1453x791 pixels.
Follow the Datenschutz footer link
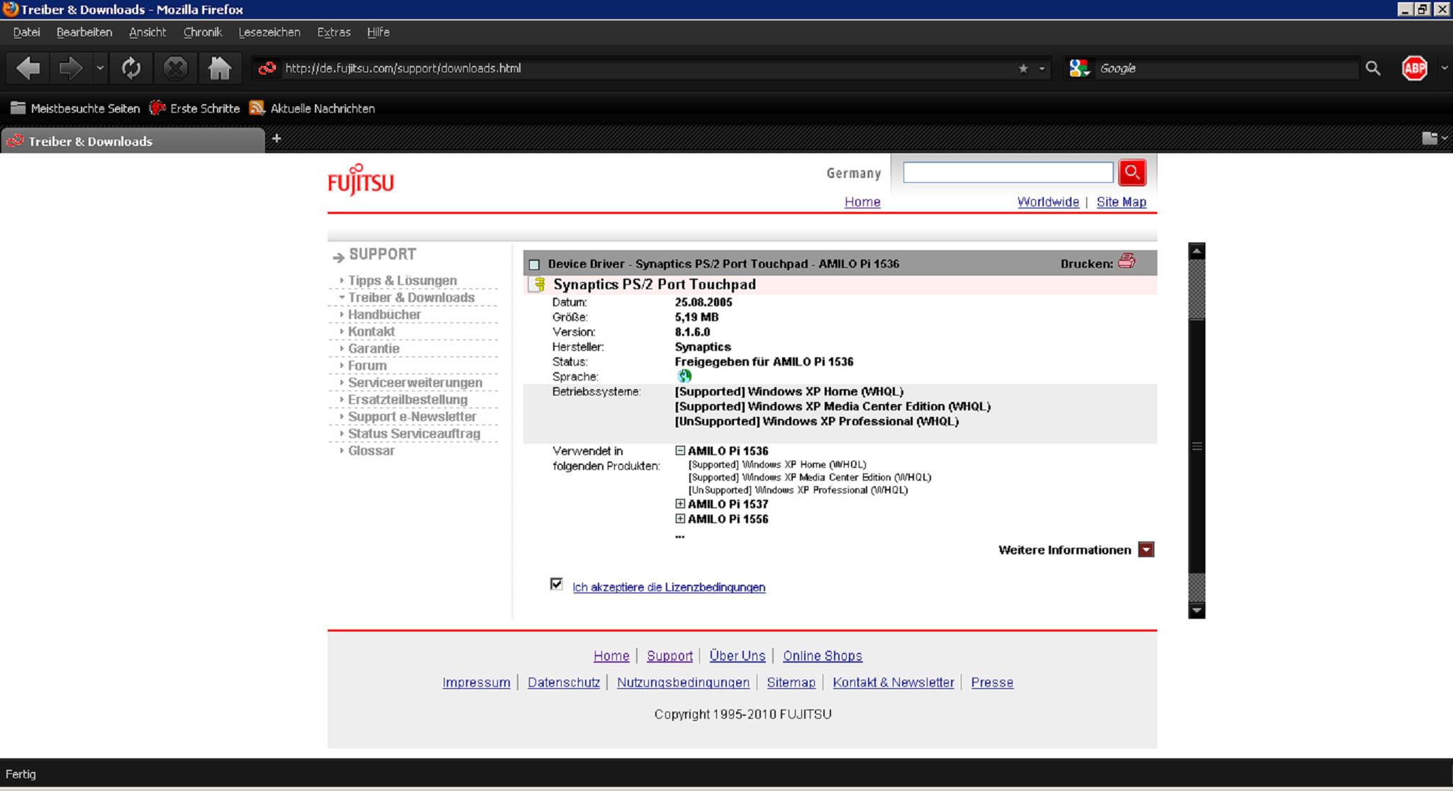coord(563,683)
